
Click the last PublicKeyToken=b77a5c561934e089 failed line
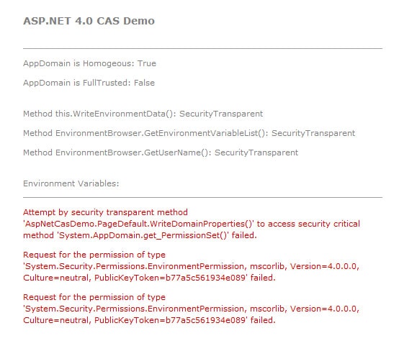click(x=149, y=320)
